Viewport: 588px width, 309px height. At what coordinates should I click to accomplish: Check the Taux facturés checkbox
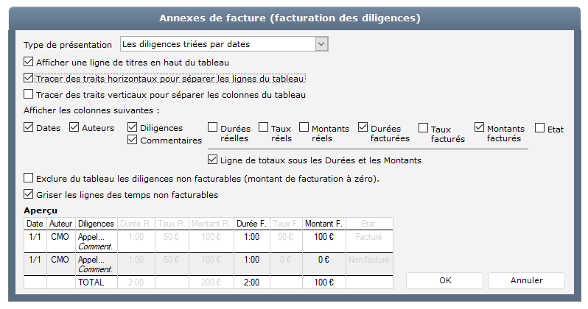coord(424,127)
